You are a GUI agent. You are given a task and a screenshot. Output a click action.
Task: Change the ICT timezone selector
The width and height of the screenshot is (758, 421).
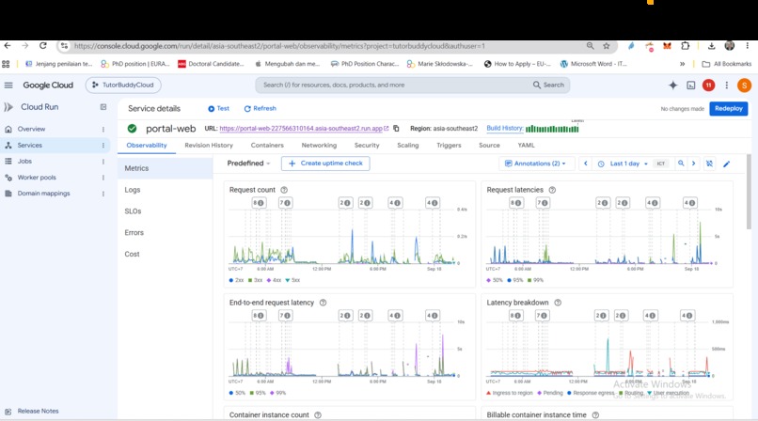(661, 164)
